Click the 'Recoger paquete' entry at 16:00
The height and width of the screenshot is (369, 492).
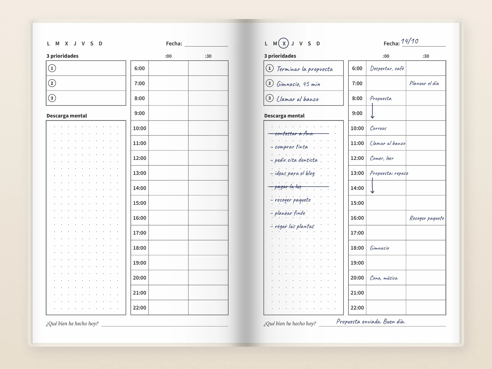[x=427, y=218]
